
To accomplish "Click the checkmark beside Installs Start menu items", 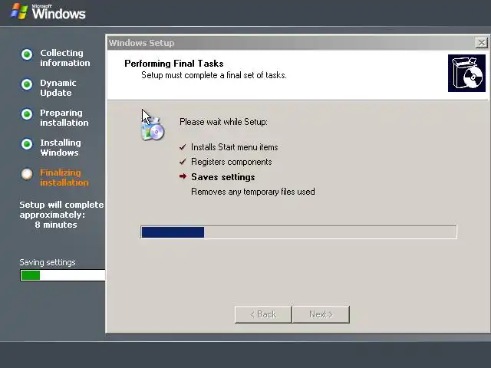I will coord(183,146).
